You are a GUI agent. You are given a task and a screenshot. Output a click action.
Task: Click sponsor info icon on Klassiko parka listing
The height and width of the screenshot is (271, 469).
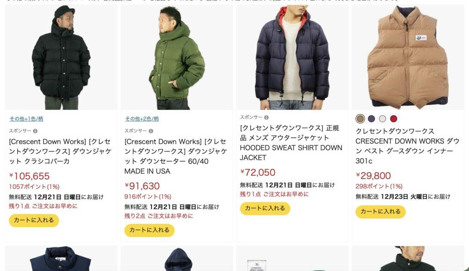coord(35,131)
